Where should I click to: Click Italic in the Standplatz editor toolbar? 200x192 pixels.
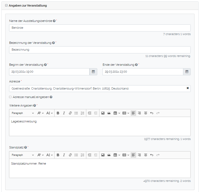pyautogui.click(x=64, y=155)
